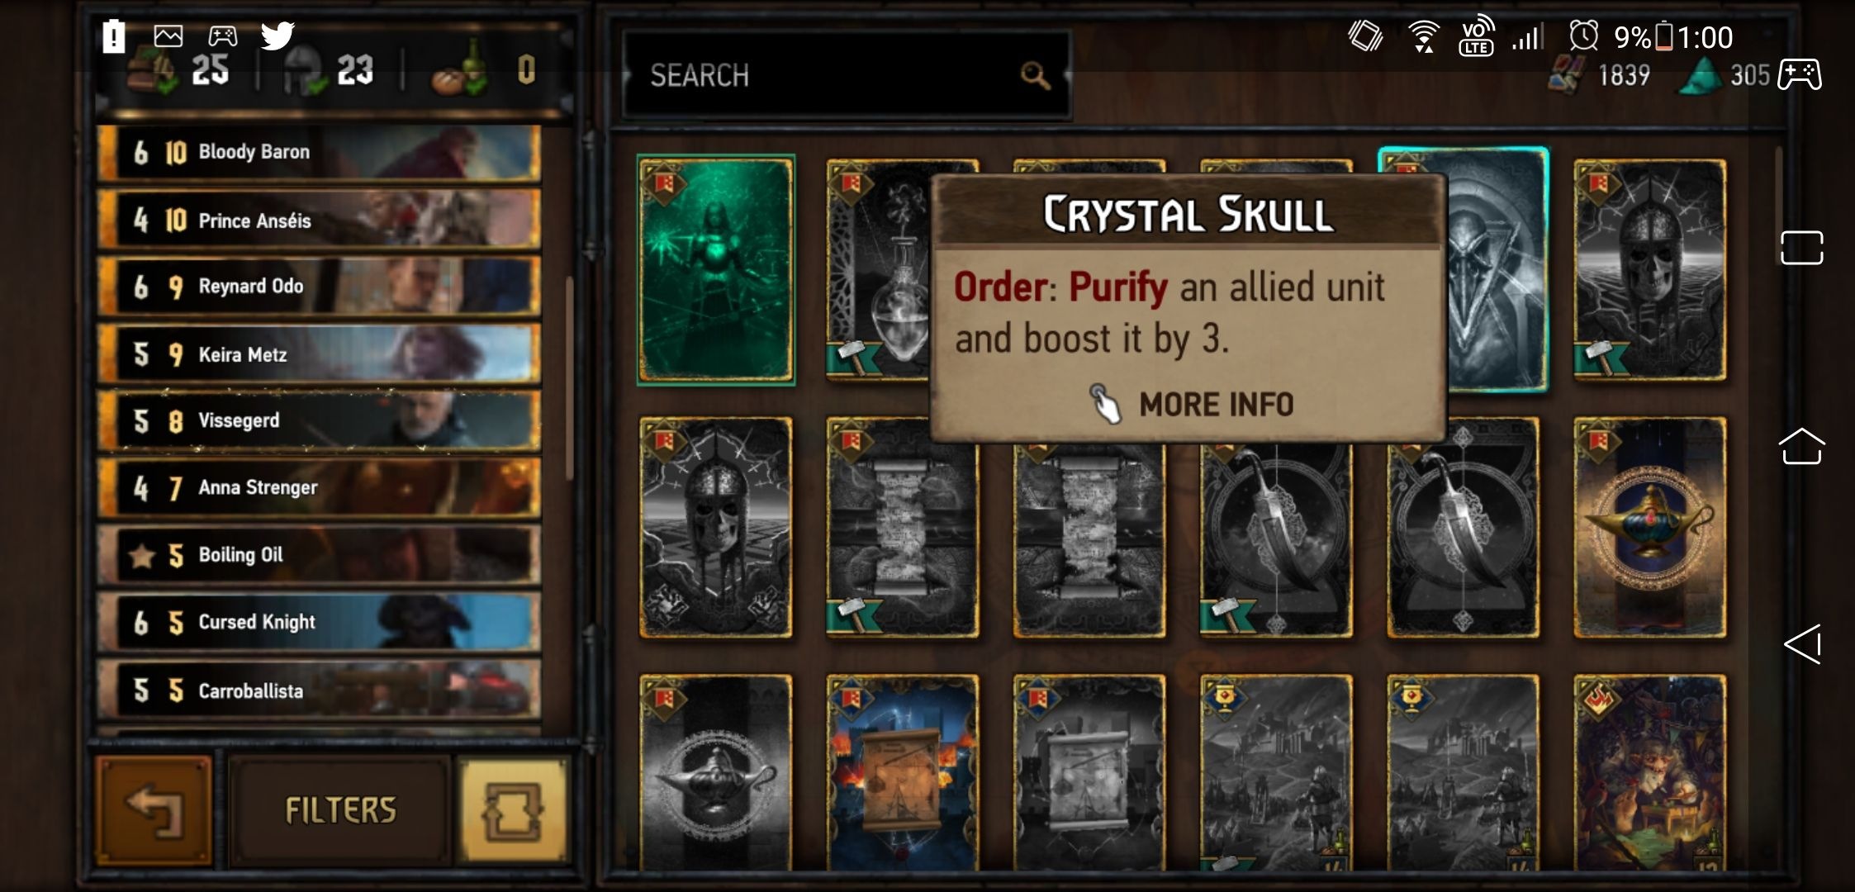Screen dimensions: 1855x892
Task: Tap the controller icon beside meteorite powder
Action: (1800, 74)
